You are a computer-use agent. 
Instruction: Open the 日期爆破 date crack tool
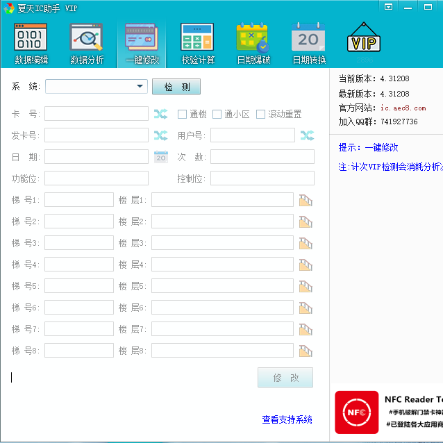tap(253, 44)
